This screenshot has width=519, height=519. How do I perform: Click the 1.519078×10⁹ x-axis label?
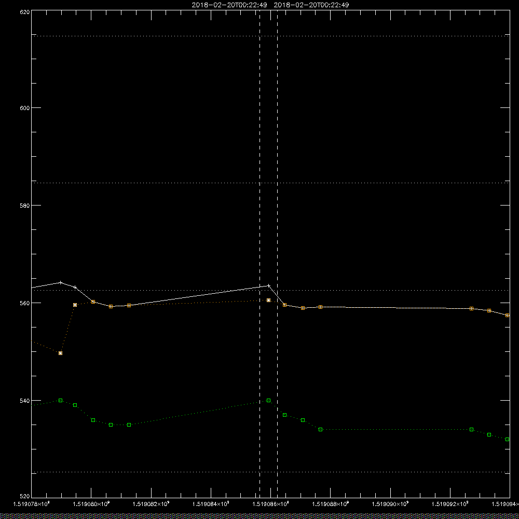pos(32,504)
